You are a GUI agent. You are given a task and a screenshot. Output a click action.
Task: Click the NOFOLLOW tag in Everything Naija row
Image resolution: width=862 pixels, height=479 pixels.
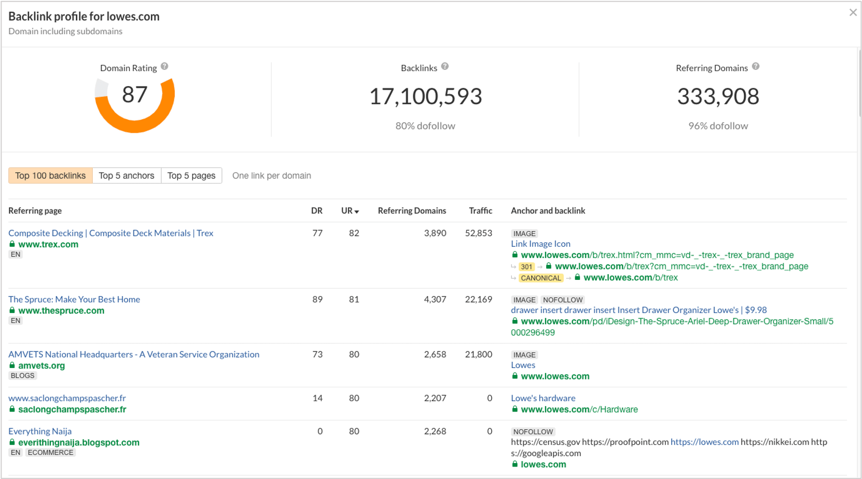(533, 432)
